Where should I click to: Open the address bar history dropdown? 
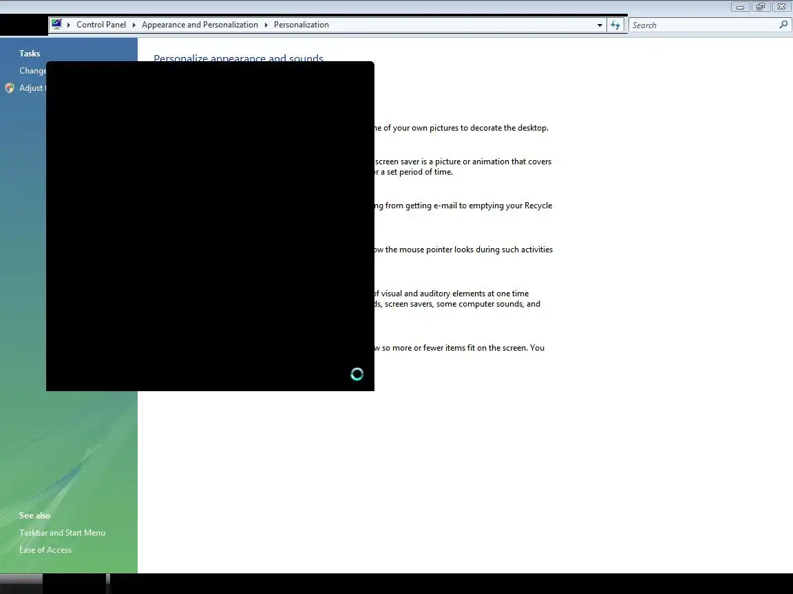click(x=600, y=25)
